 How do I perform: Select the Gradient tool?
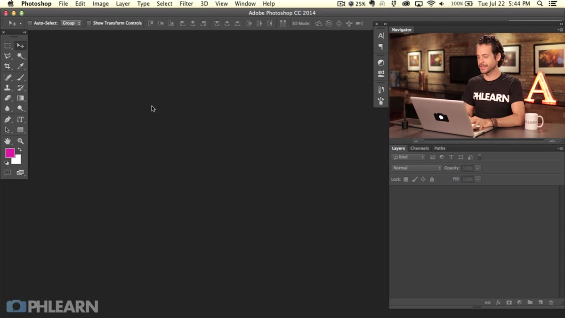[20, 98]
